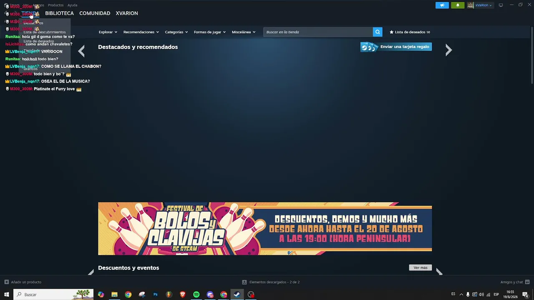The height and width of the screenshot is (300, 534).
Task: Expand the Recomendaciones dropdown
Action: pos(141,32)
